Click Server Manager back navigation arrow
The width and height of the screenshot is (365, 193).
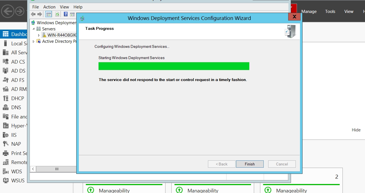pyautogui.click(x=8, y=11)
